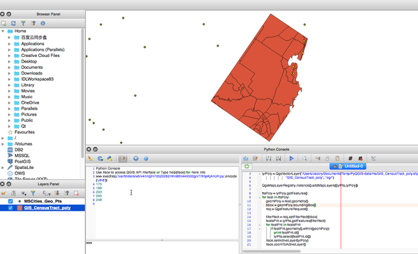418x254 pixels.
Task: Click Import Class icon in Python Console
Action: [x=100, y=159]
